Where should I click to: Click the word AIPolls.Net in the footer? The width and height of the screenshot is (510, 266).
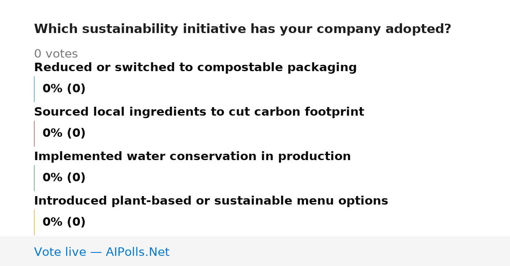138,252
